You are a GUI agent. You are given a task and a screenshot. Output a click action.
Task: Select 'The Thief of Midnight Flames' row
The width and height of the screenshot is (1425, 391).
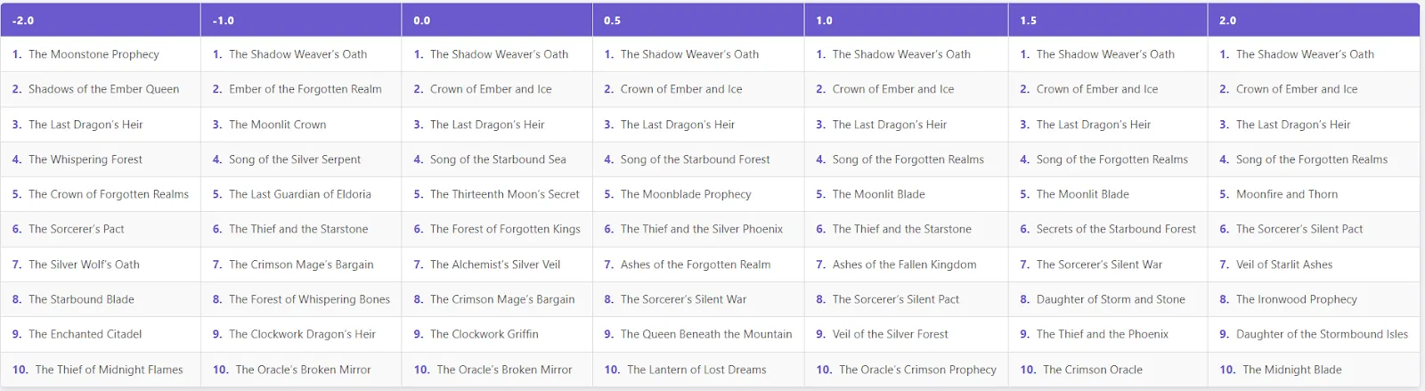click(x=109, y=370)
